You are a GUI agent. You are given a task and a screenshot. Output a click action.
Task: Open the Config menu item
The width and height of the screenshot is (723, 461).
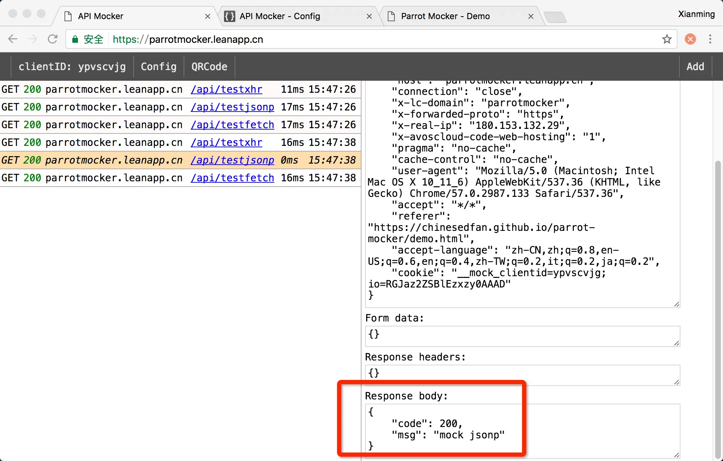pos(158,67)
